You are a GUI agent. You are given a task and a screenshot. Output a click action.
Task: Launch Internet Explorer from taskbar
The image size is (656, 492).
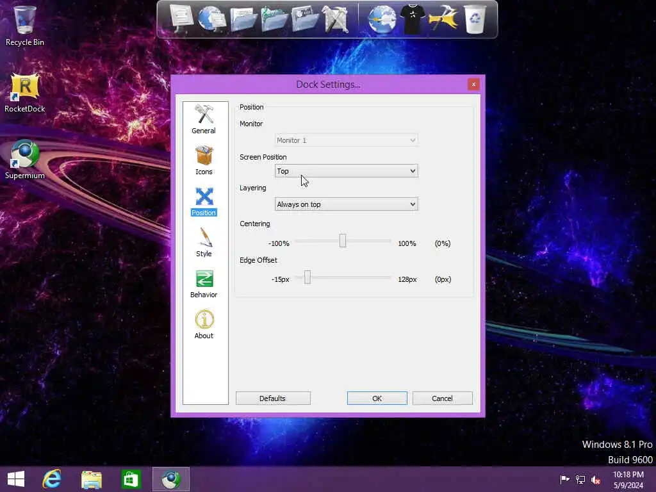pyautogui.click(x=52, y=479)
